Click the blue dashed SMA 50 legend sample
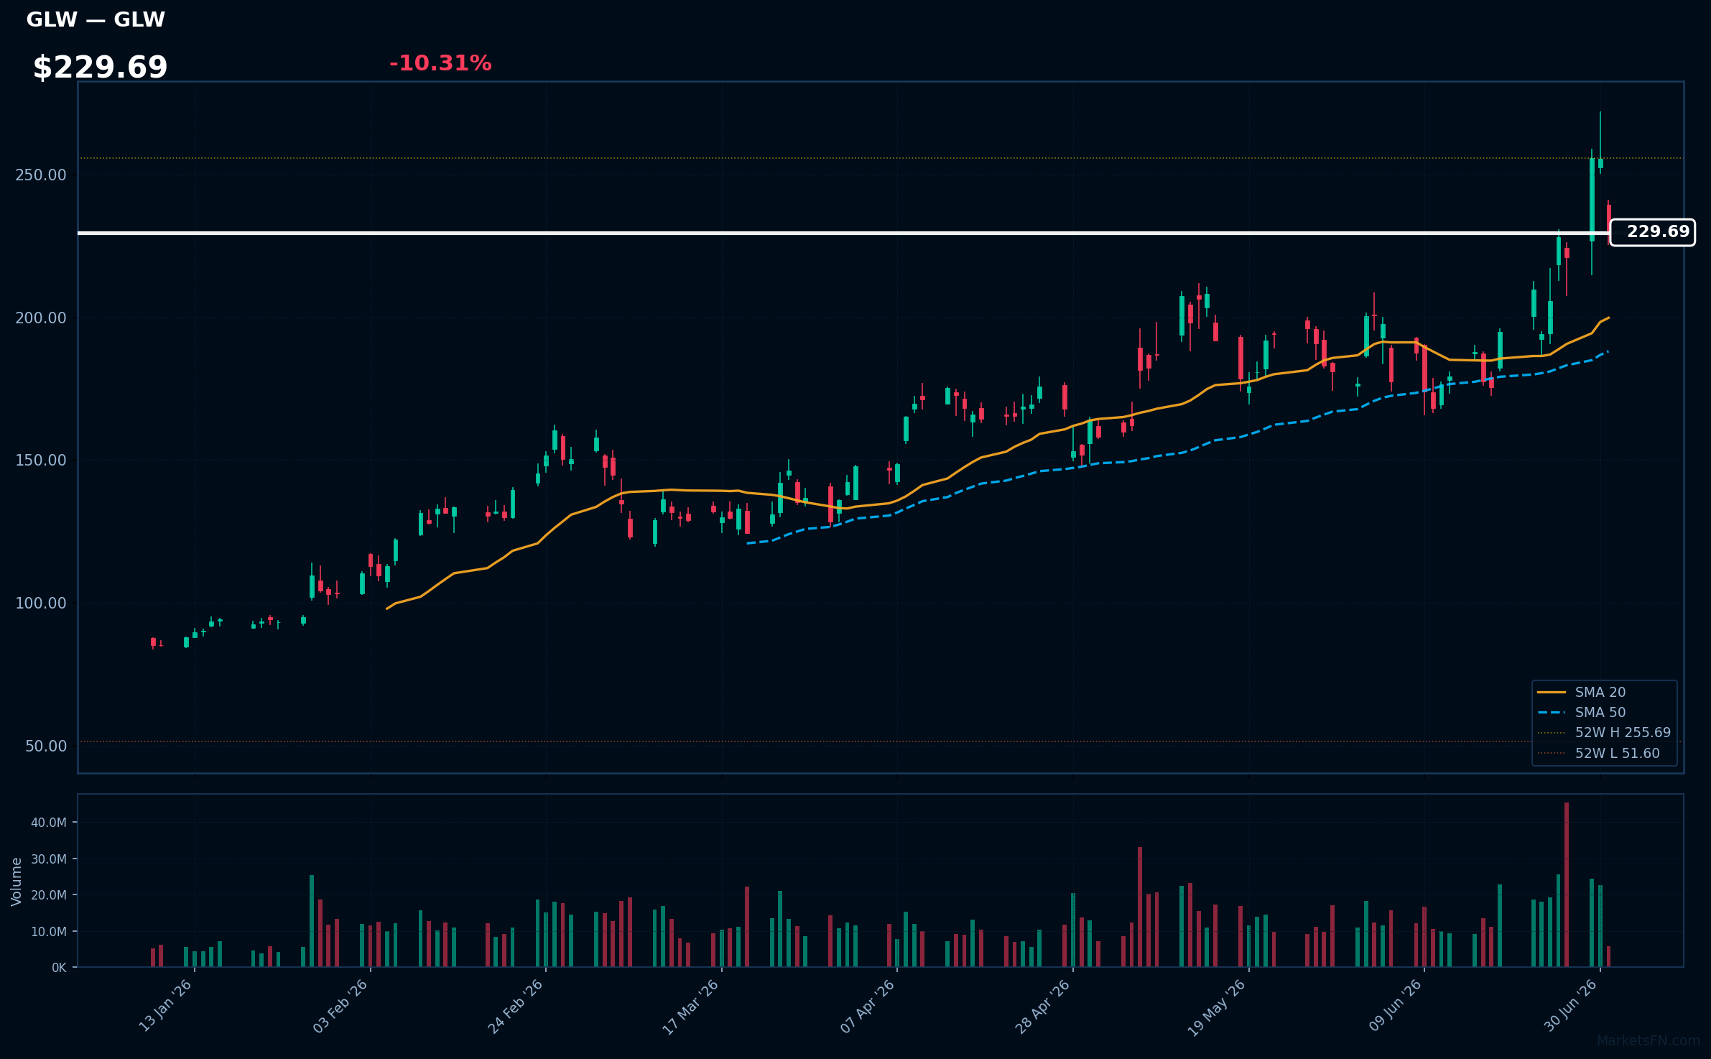The width and height of the screenshot is (1711, 1059). point(1551,713)
